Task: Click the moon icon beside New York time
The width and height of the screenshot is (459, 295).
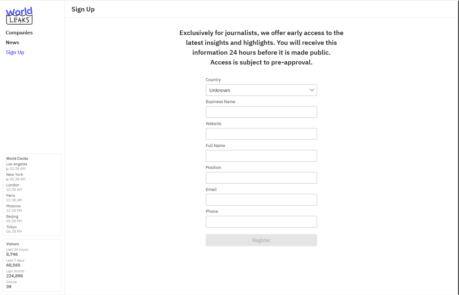Action: point(8,179)
